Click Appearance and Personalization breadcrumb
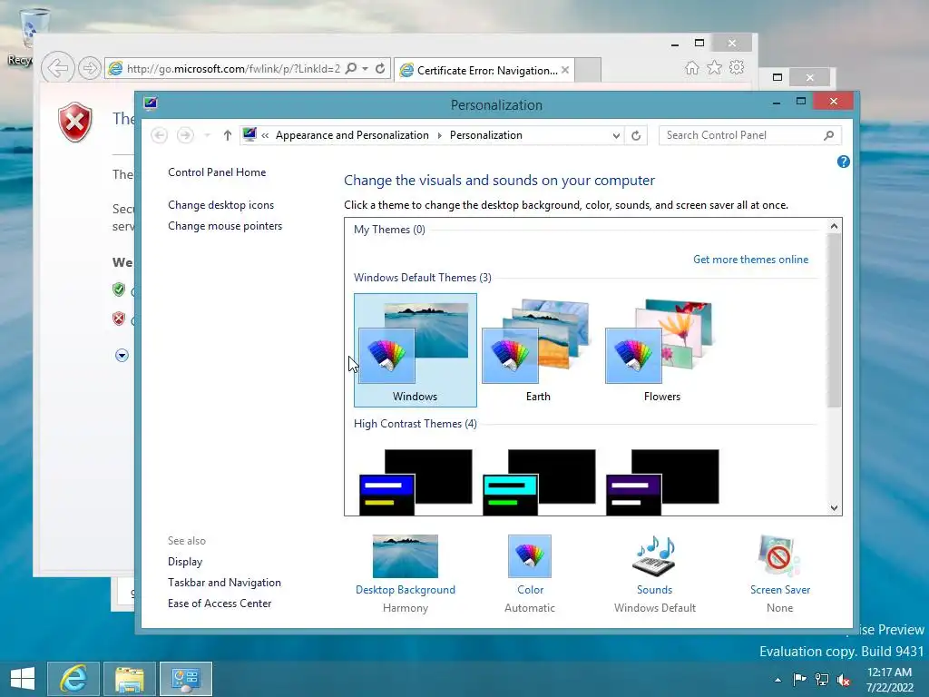Viewport: 929px width, 697px height. pos(352,135)
